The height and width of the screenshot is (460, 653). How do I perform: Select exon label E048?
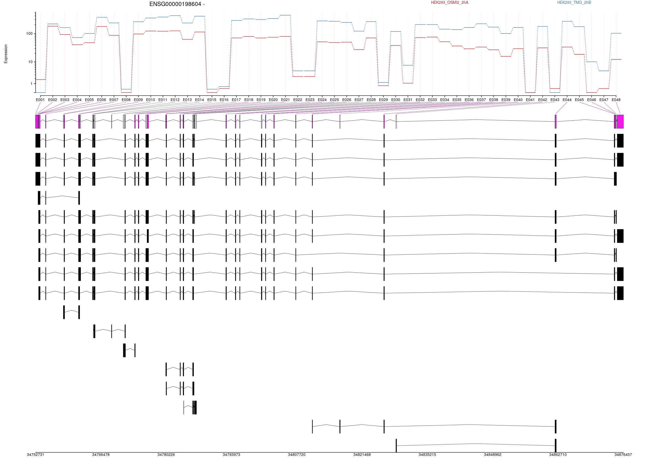616,100
